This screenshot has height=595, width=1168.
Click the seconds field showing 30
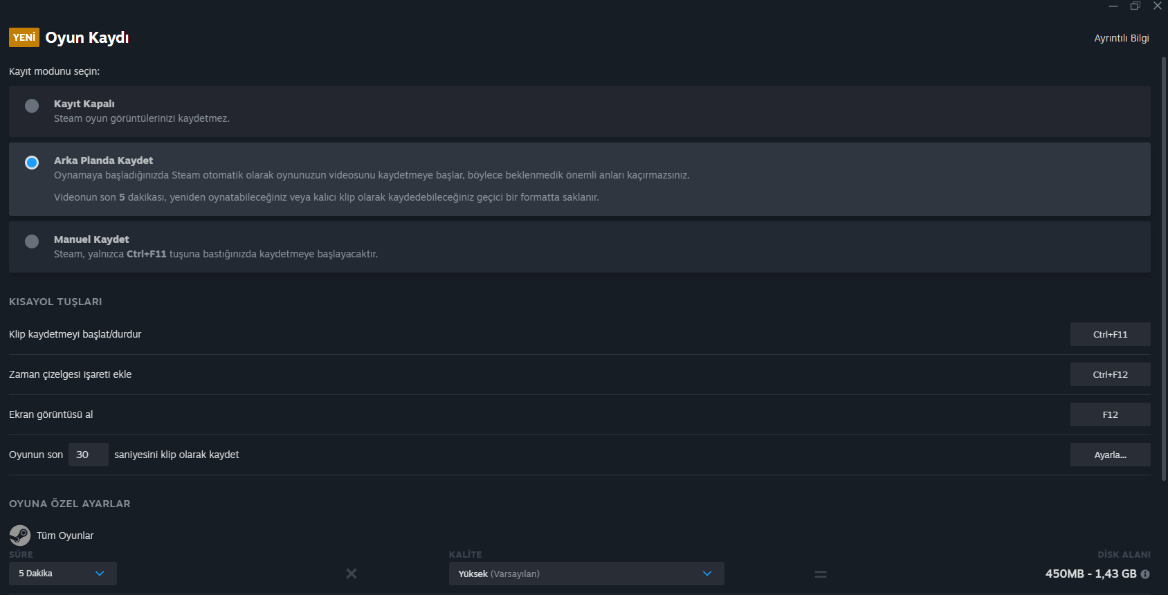click(x=89, y=455)
